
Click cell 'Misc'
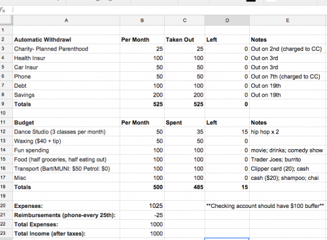coord(66,178)
